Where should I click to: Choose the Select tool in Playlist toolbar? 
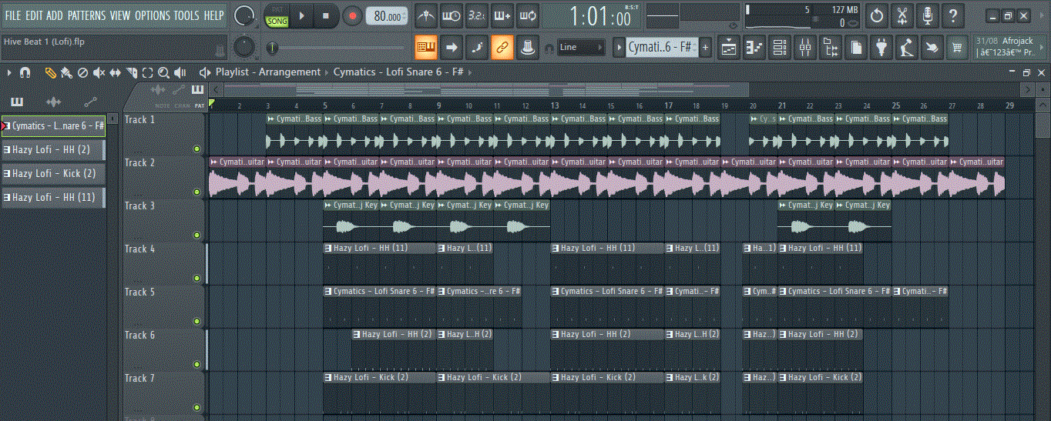coord(147,72)
